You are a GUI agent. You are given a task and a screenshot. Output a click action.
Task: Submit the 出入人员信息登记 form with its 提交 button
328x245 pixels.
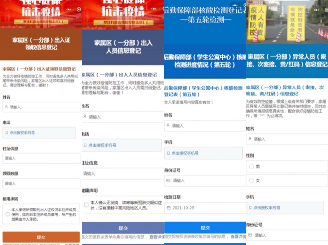pyautogui.click(x=123, y=228)
